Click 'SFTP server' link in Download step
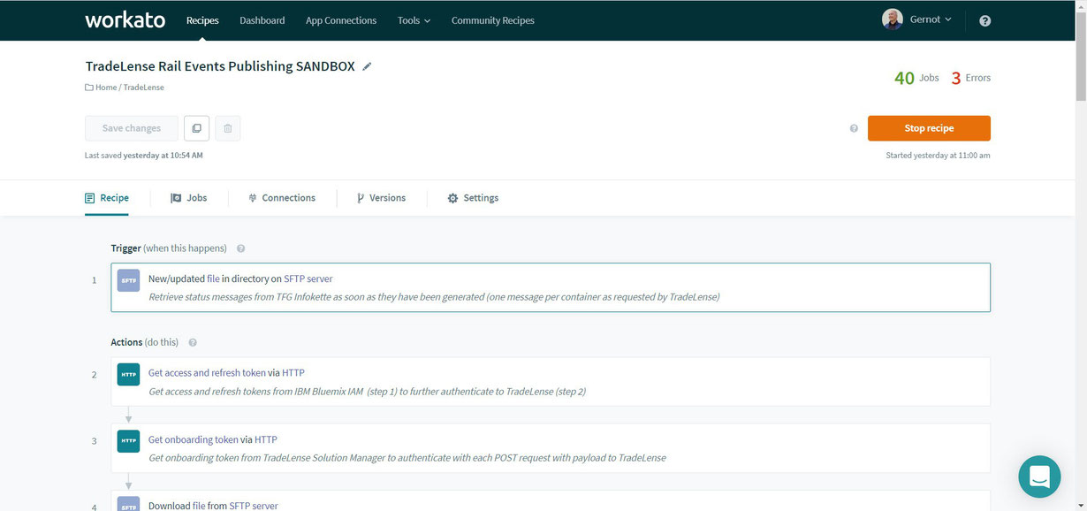 [x=254, y=506]
